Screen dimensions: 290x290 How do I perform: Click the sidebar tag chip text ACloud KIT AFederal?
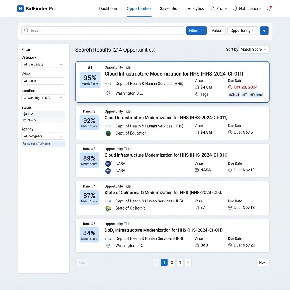[x=39, y=144]
